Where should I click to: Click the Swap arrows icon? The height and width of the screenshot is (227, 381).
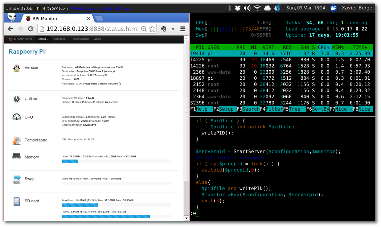click(17, 179)
